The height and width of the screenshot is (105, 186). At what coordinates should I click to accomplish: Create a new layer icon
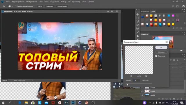point(178,99)
